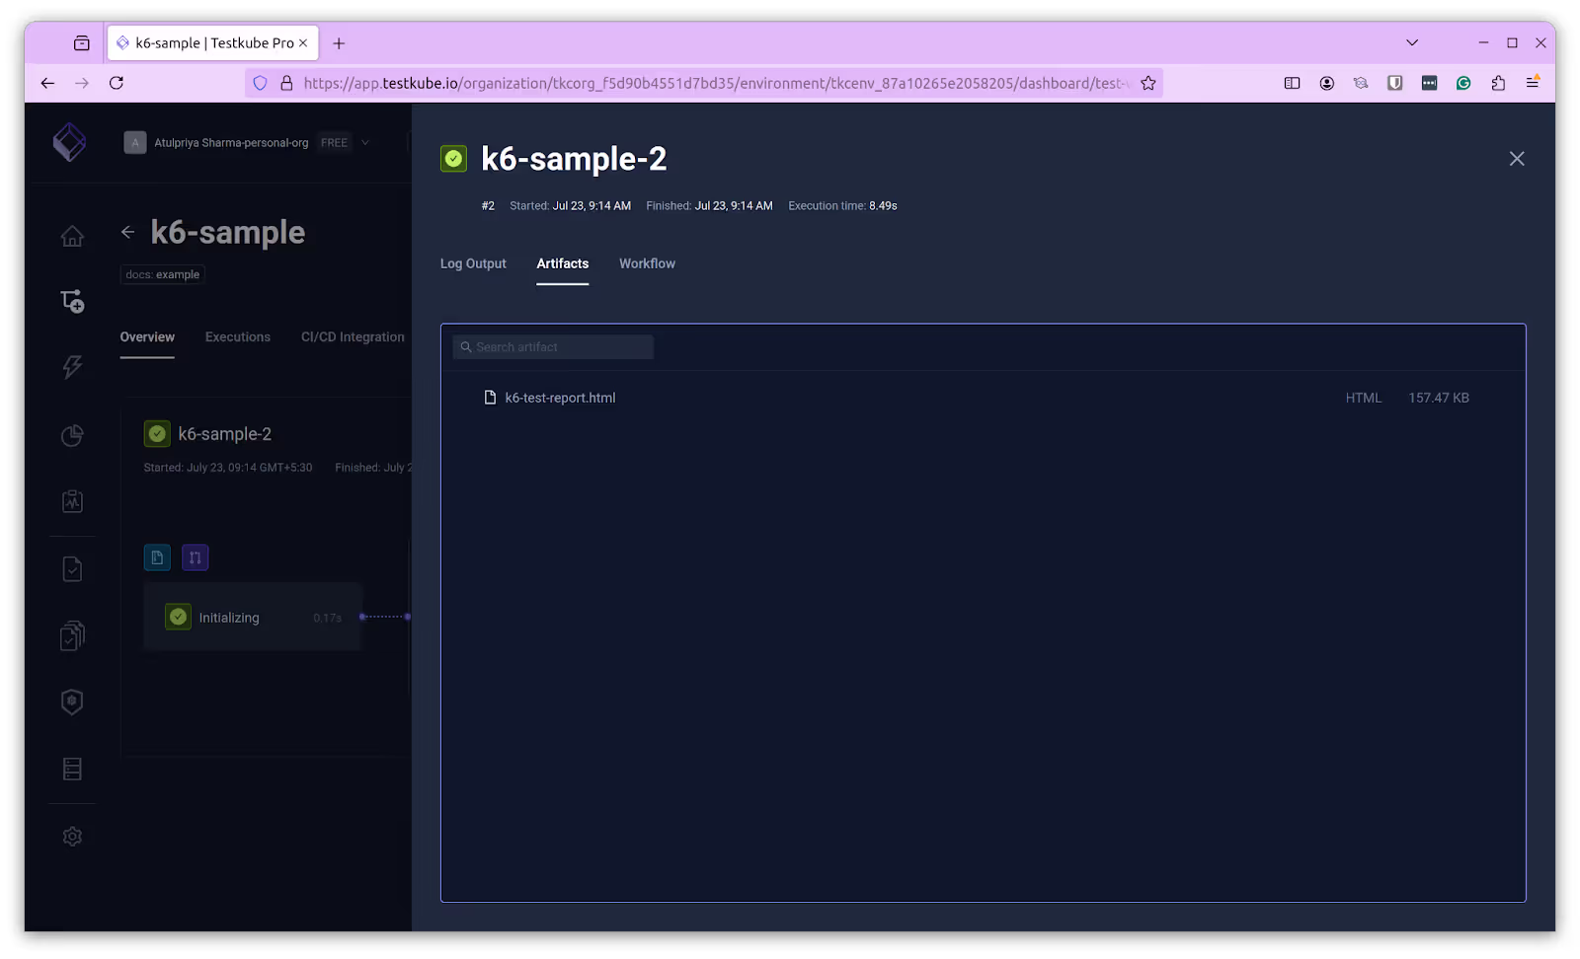Click the Execution time 8.49s value

click(x=883, y=206)
